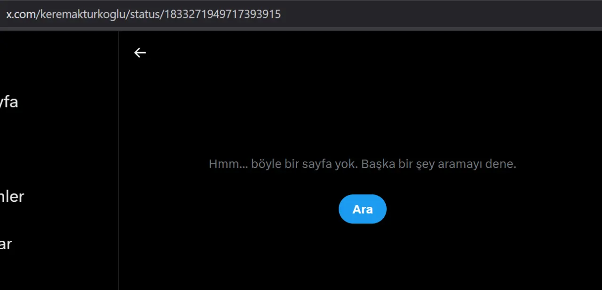Viewport: 602px width, 290px height.
Task: Click the 'Hmm... böyle bir sayfa yok' message
Action: pos(363,164)
